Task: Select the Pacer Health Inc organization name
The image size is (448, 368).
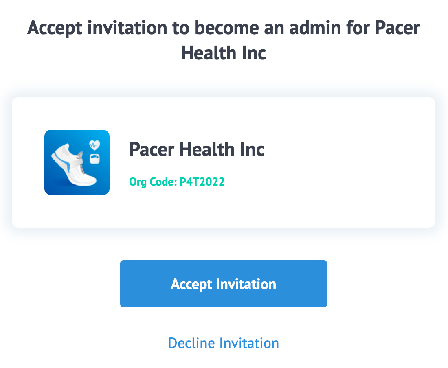Action: 197,149
